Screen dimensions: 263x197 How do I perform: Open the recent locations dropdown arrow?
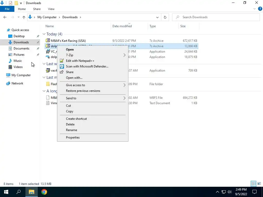pyautogui.click(x=18, y=17)
